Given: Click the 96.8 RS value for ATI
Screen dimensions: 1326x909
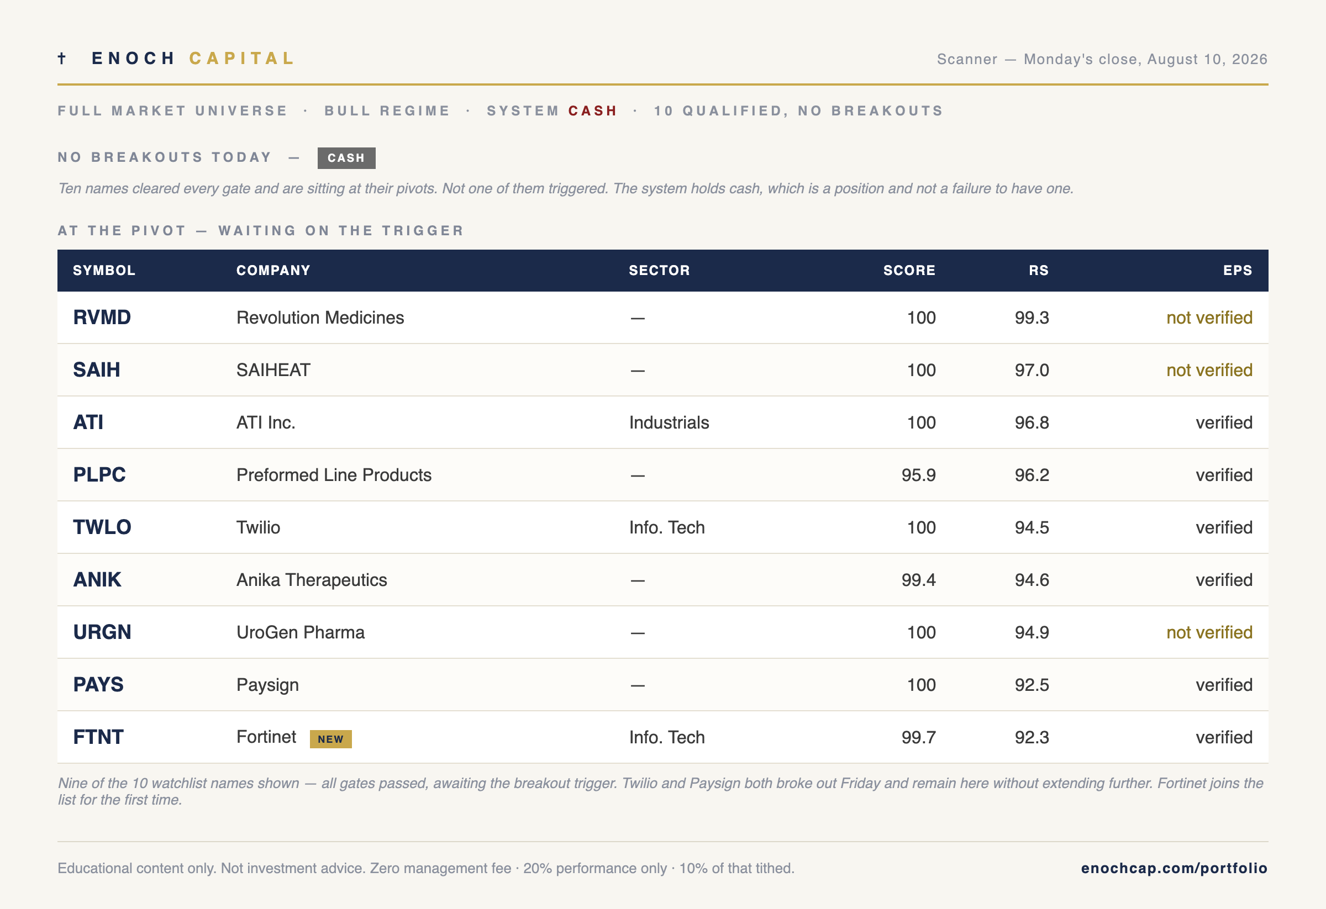Looking at the screenshot, I should tap(1032, 422).
